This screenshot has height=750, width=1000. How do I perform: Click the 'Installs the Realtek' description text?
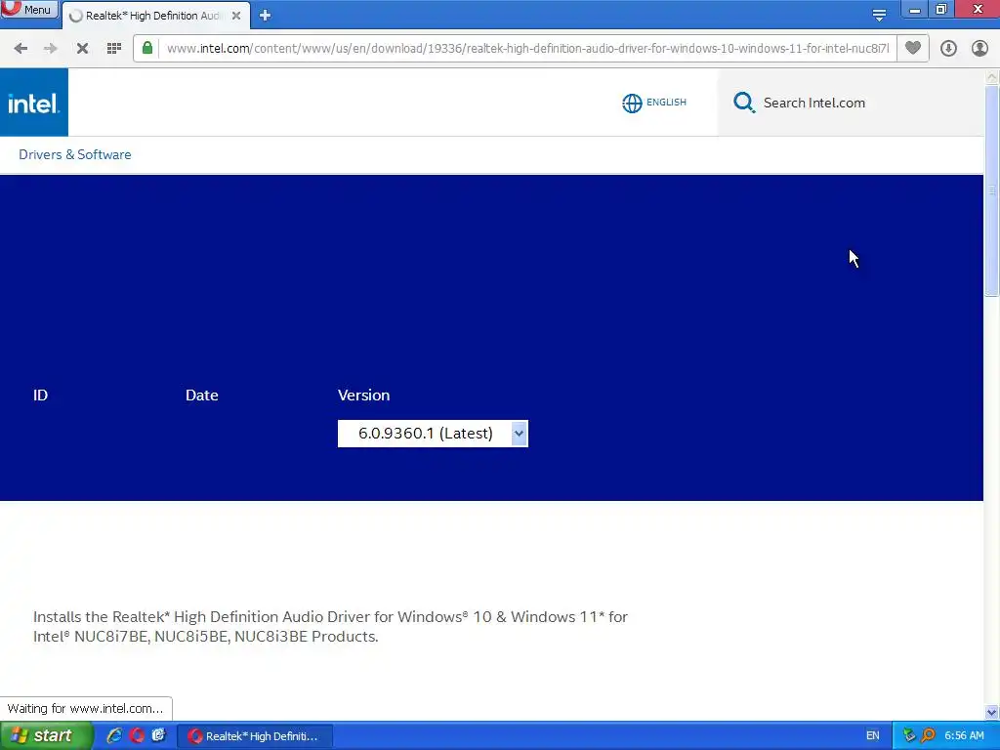click(x=330, y=626)
